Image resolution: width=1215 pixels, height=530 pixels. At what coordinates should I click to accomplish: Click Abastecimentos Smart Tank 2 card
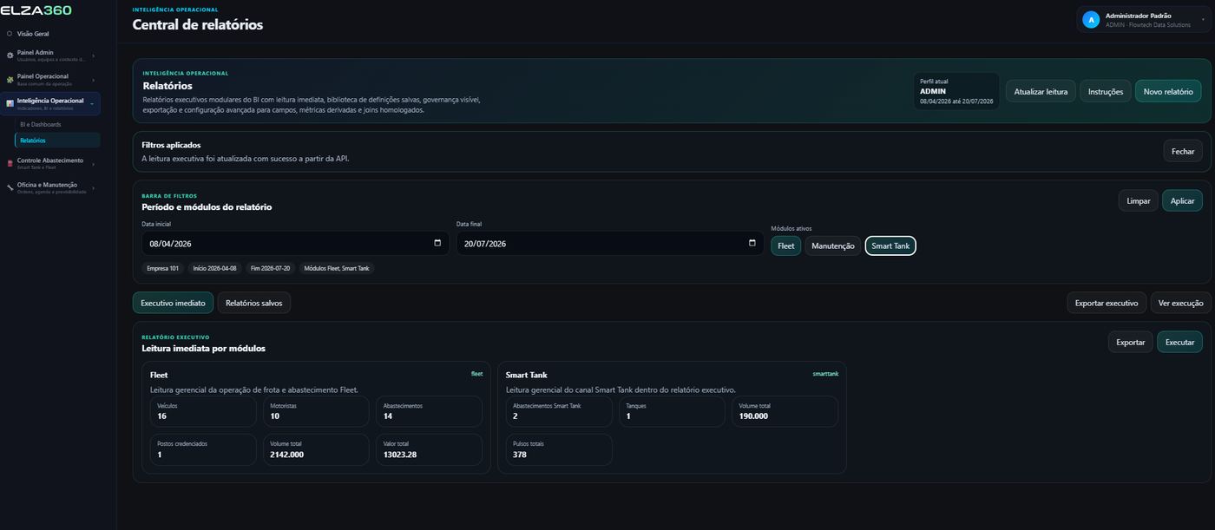coord(559,411)
